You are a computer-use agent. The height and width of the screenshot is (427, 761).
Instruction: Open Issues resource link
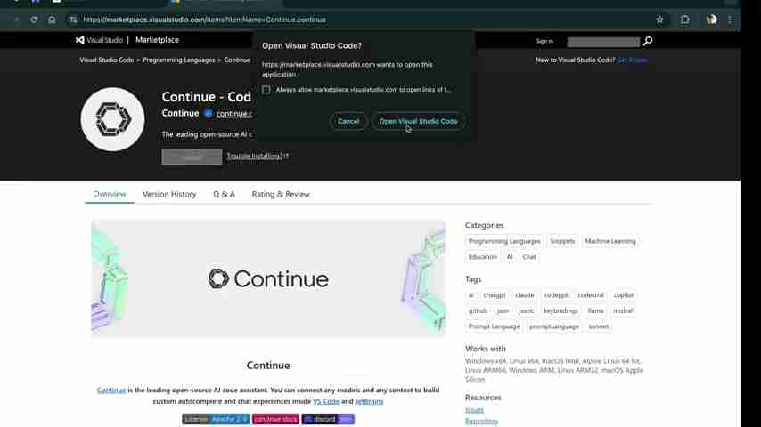(474, 410)
